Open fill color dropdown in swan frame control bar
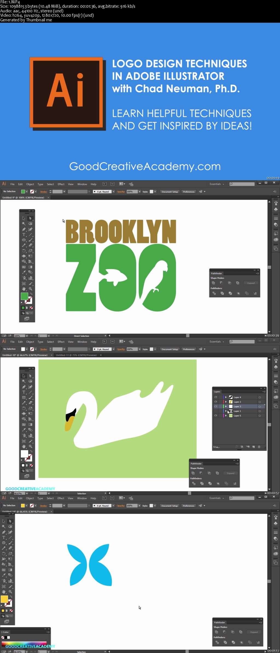 point(27,349)
